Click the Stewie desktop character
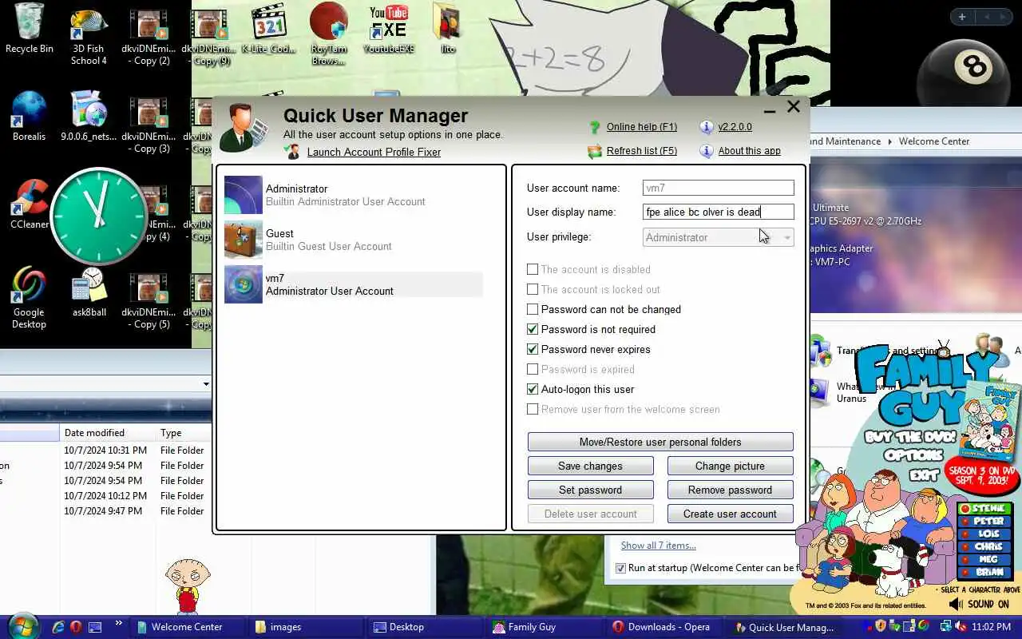Image resolution: width=1022 pixels, height=639 pixels. (x=187, y=585)
